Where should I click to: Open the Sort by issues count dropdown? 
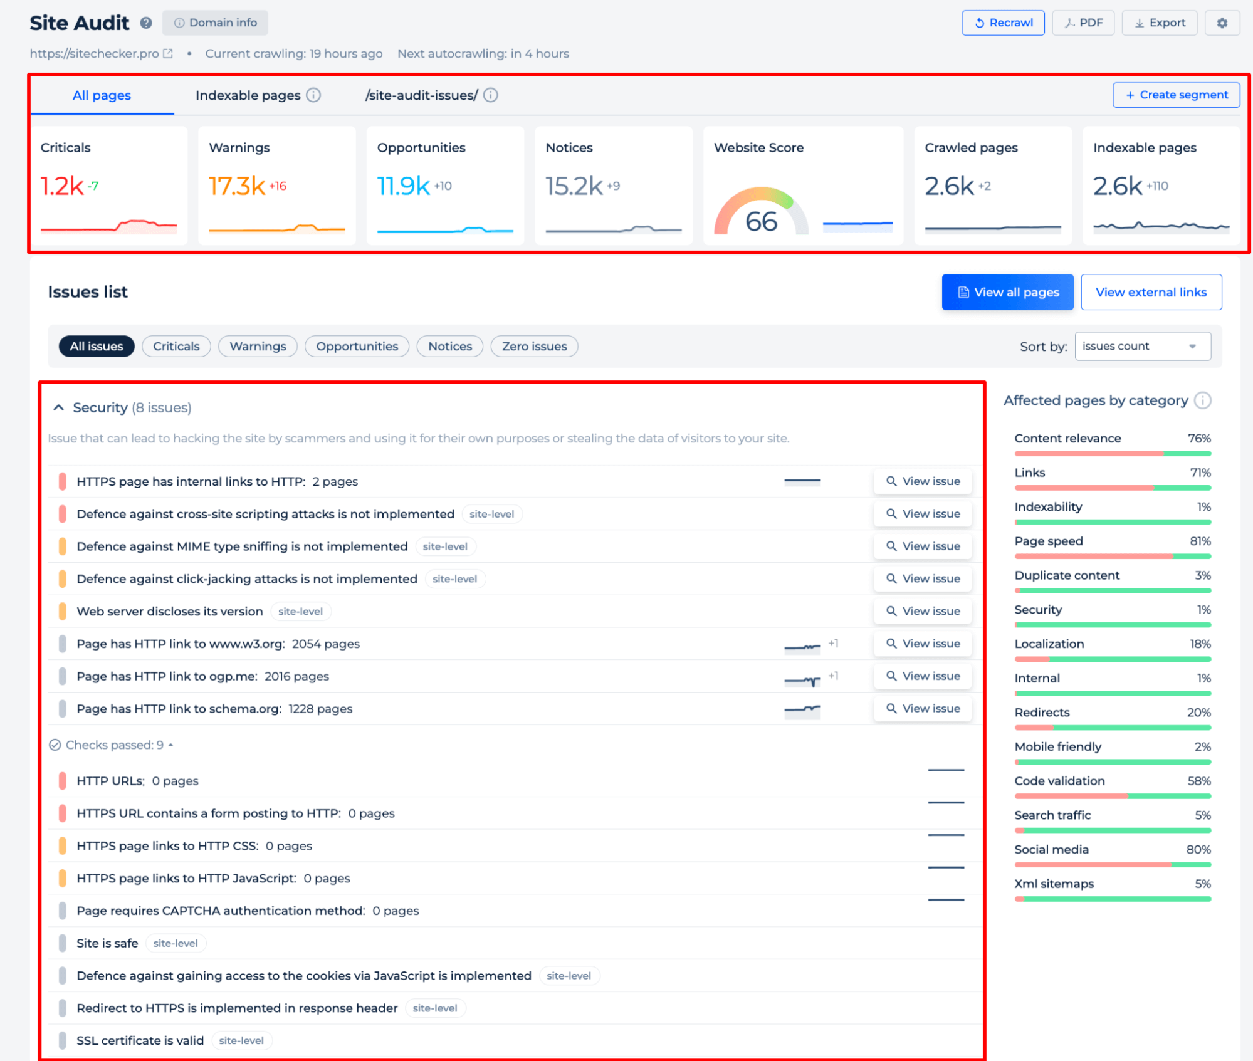coord(1142,347)
